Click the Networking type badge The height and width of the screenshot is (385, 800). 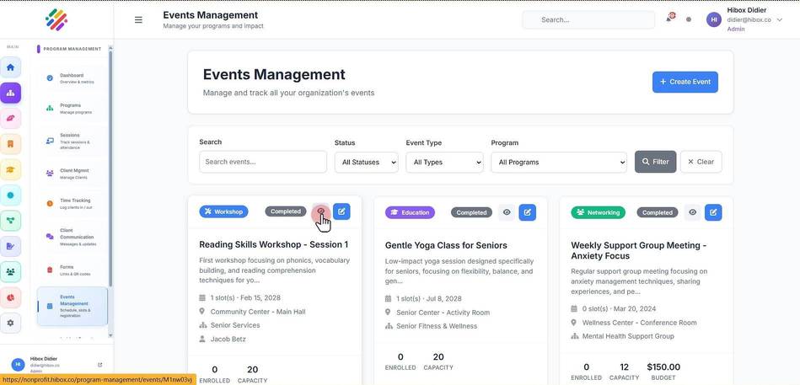click(x=598, y=212)
